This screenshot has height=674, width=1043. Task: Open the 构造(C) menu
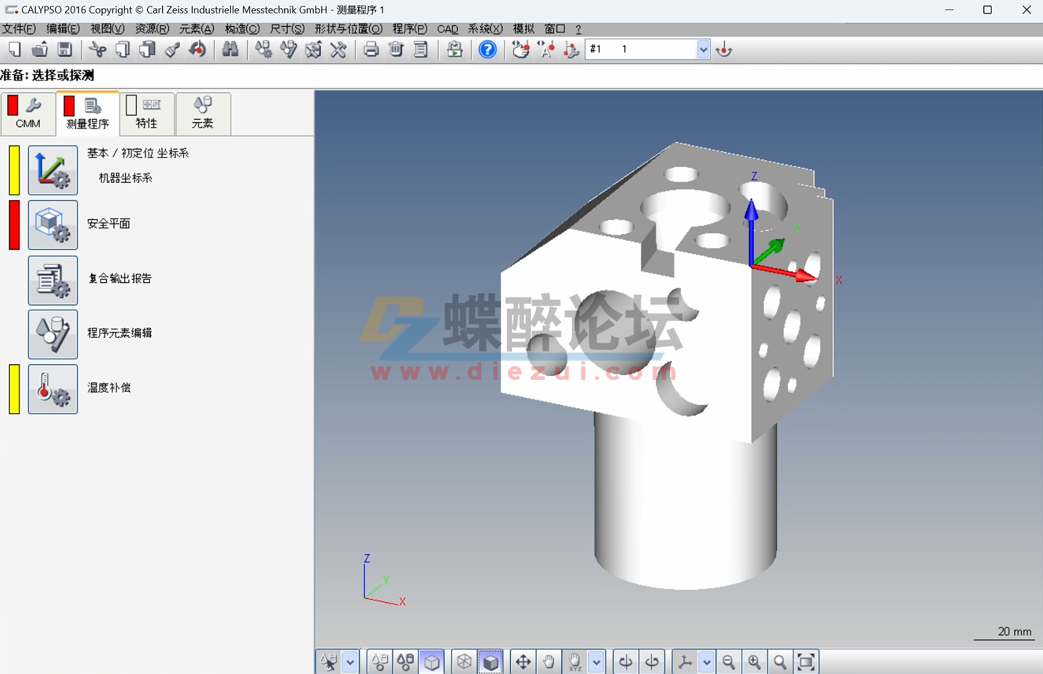point(241,29)
